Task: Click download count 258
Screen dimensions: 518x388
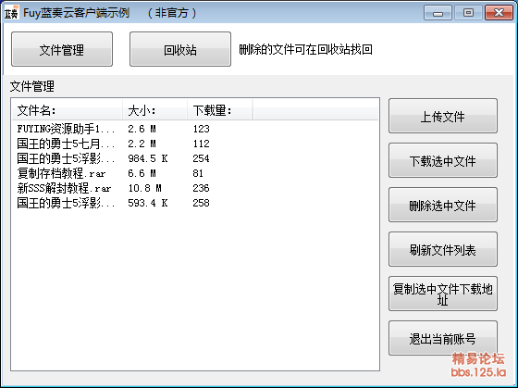Action: point(202,203)
